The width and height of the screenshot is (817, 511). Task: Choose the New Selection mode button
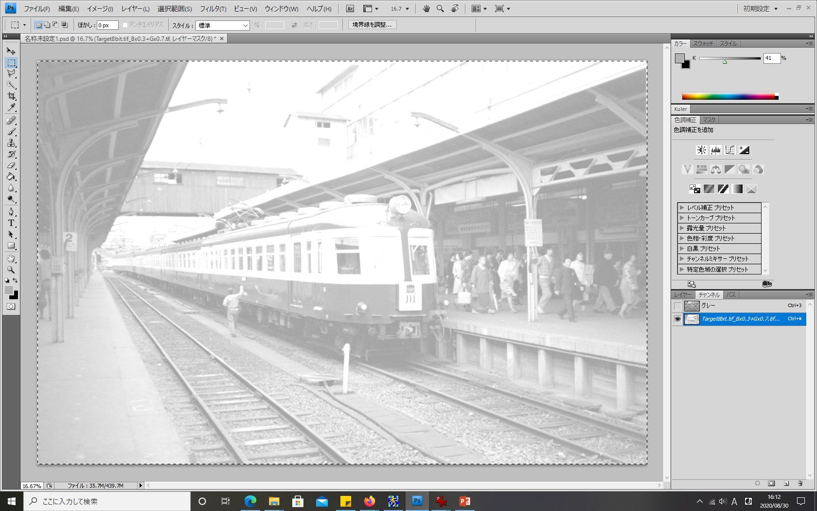(38, 25)
